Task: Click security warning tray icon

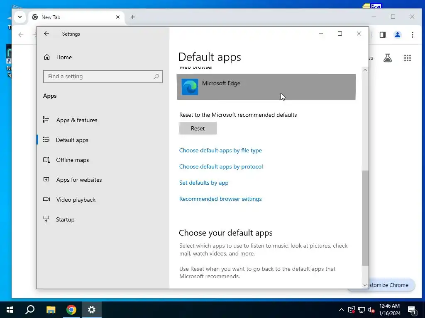Action: click(x=352, y=310)
